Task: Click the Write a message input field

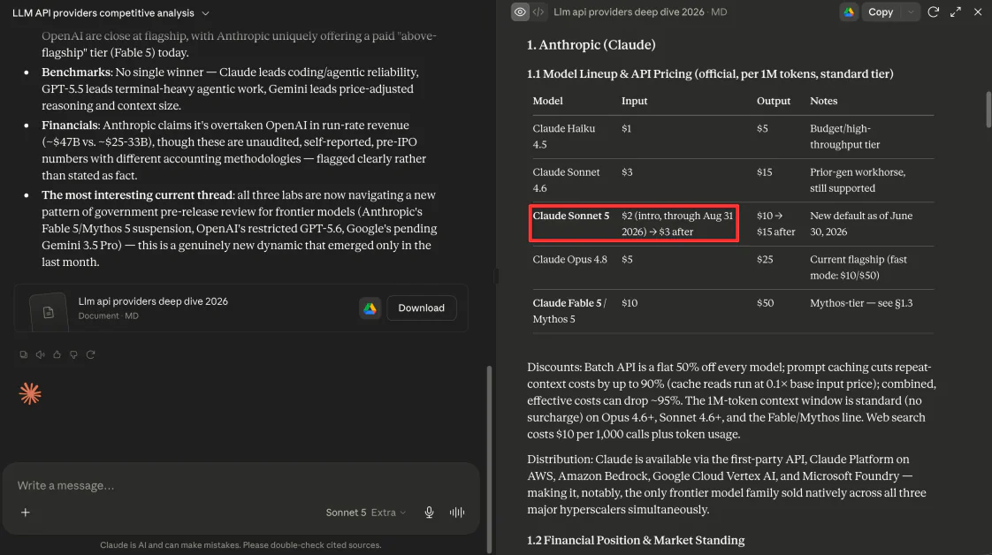Action: [240, 485]
